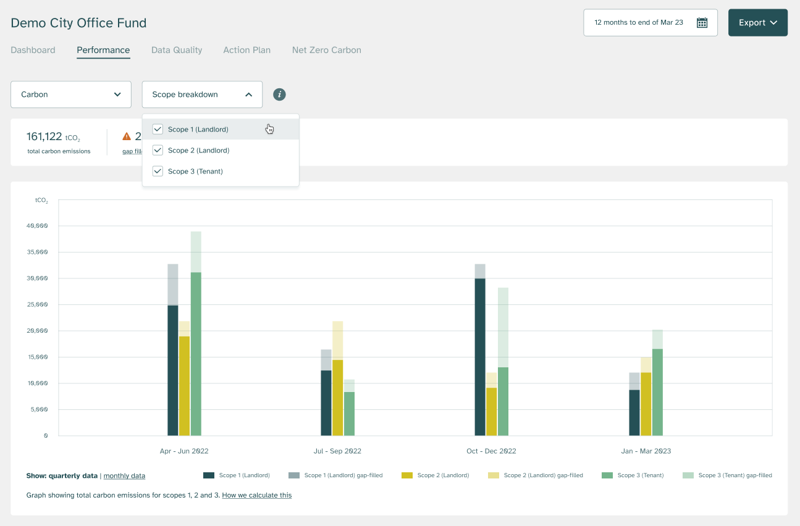Show monthly data view
The image size is (800, 526).
point(124,476)
